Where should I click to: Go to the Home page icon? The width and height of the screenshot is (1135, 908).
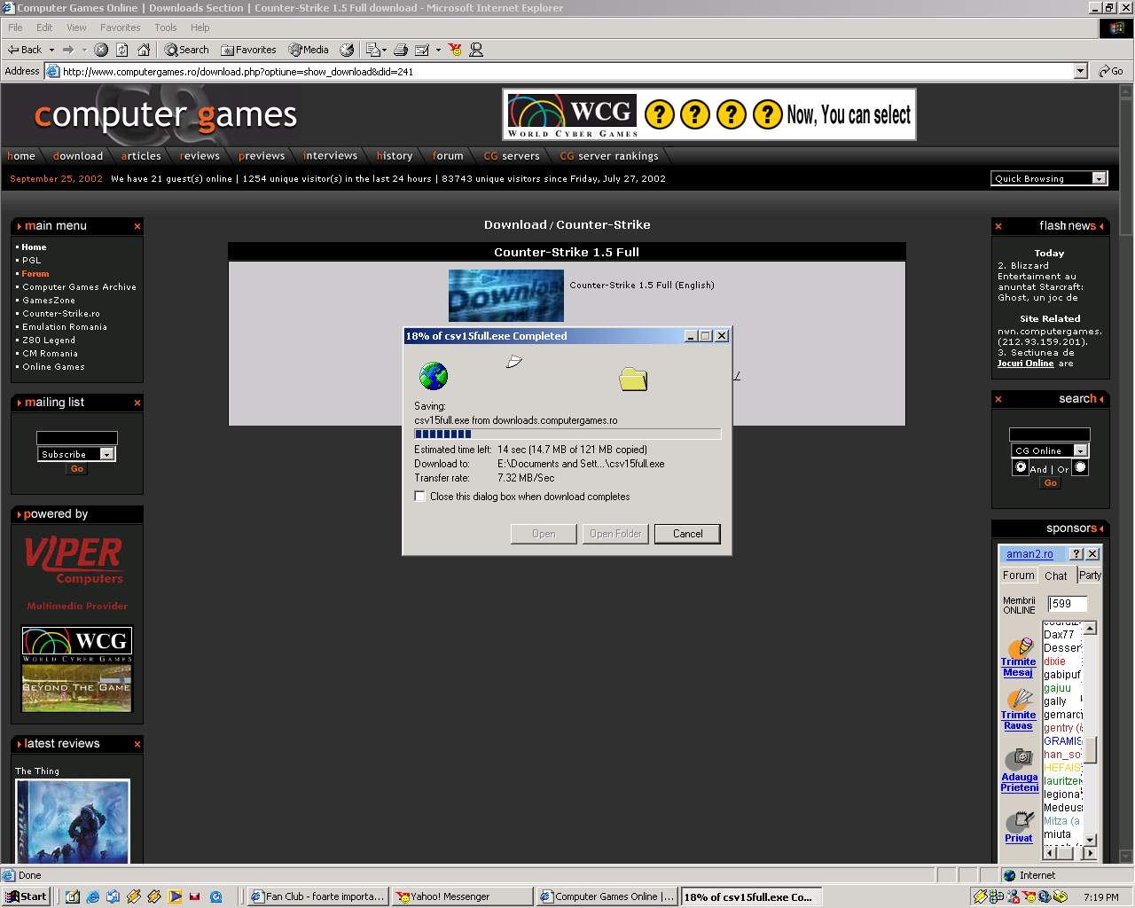click(x=144, y=50)
